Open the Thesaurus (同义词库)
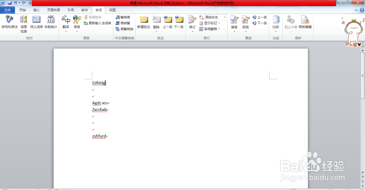Screen dimensions: 365x190 pos(37,22)
